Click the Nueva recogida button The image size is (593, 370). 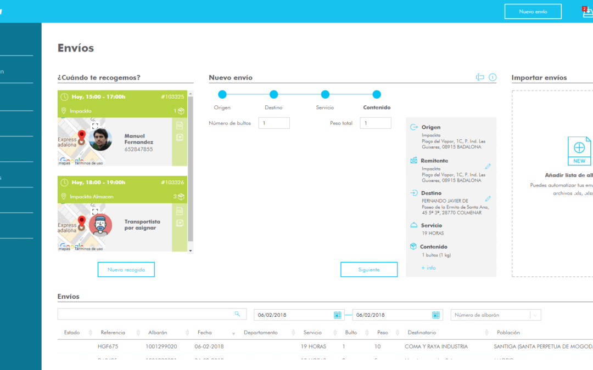pos(126,270)
